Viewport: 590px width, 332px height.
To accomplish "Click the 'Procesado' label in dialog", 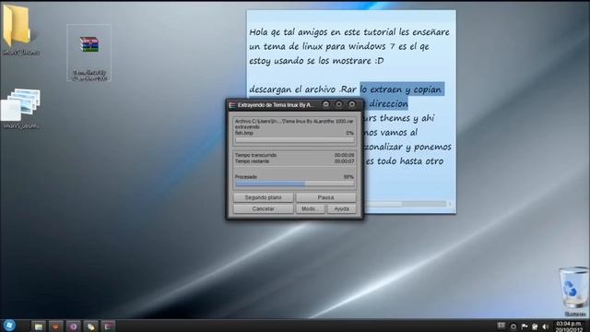I will pos(246,177).
